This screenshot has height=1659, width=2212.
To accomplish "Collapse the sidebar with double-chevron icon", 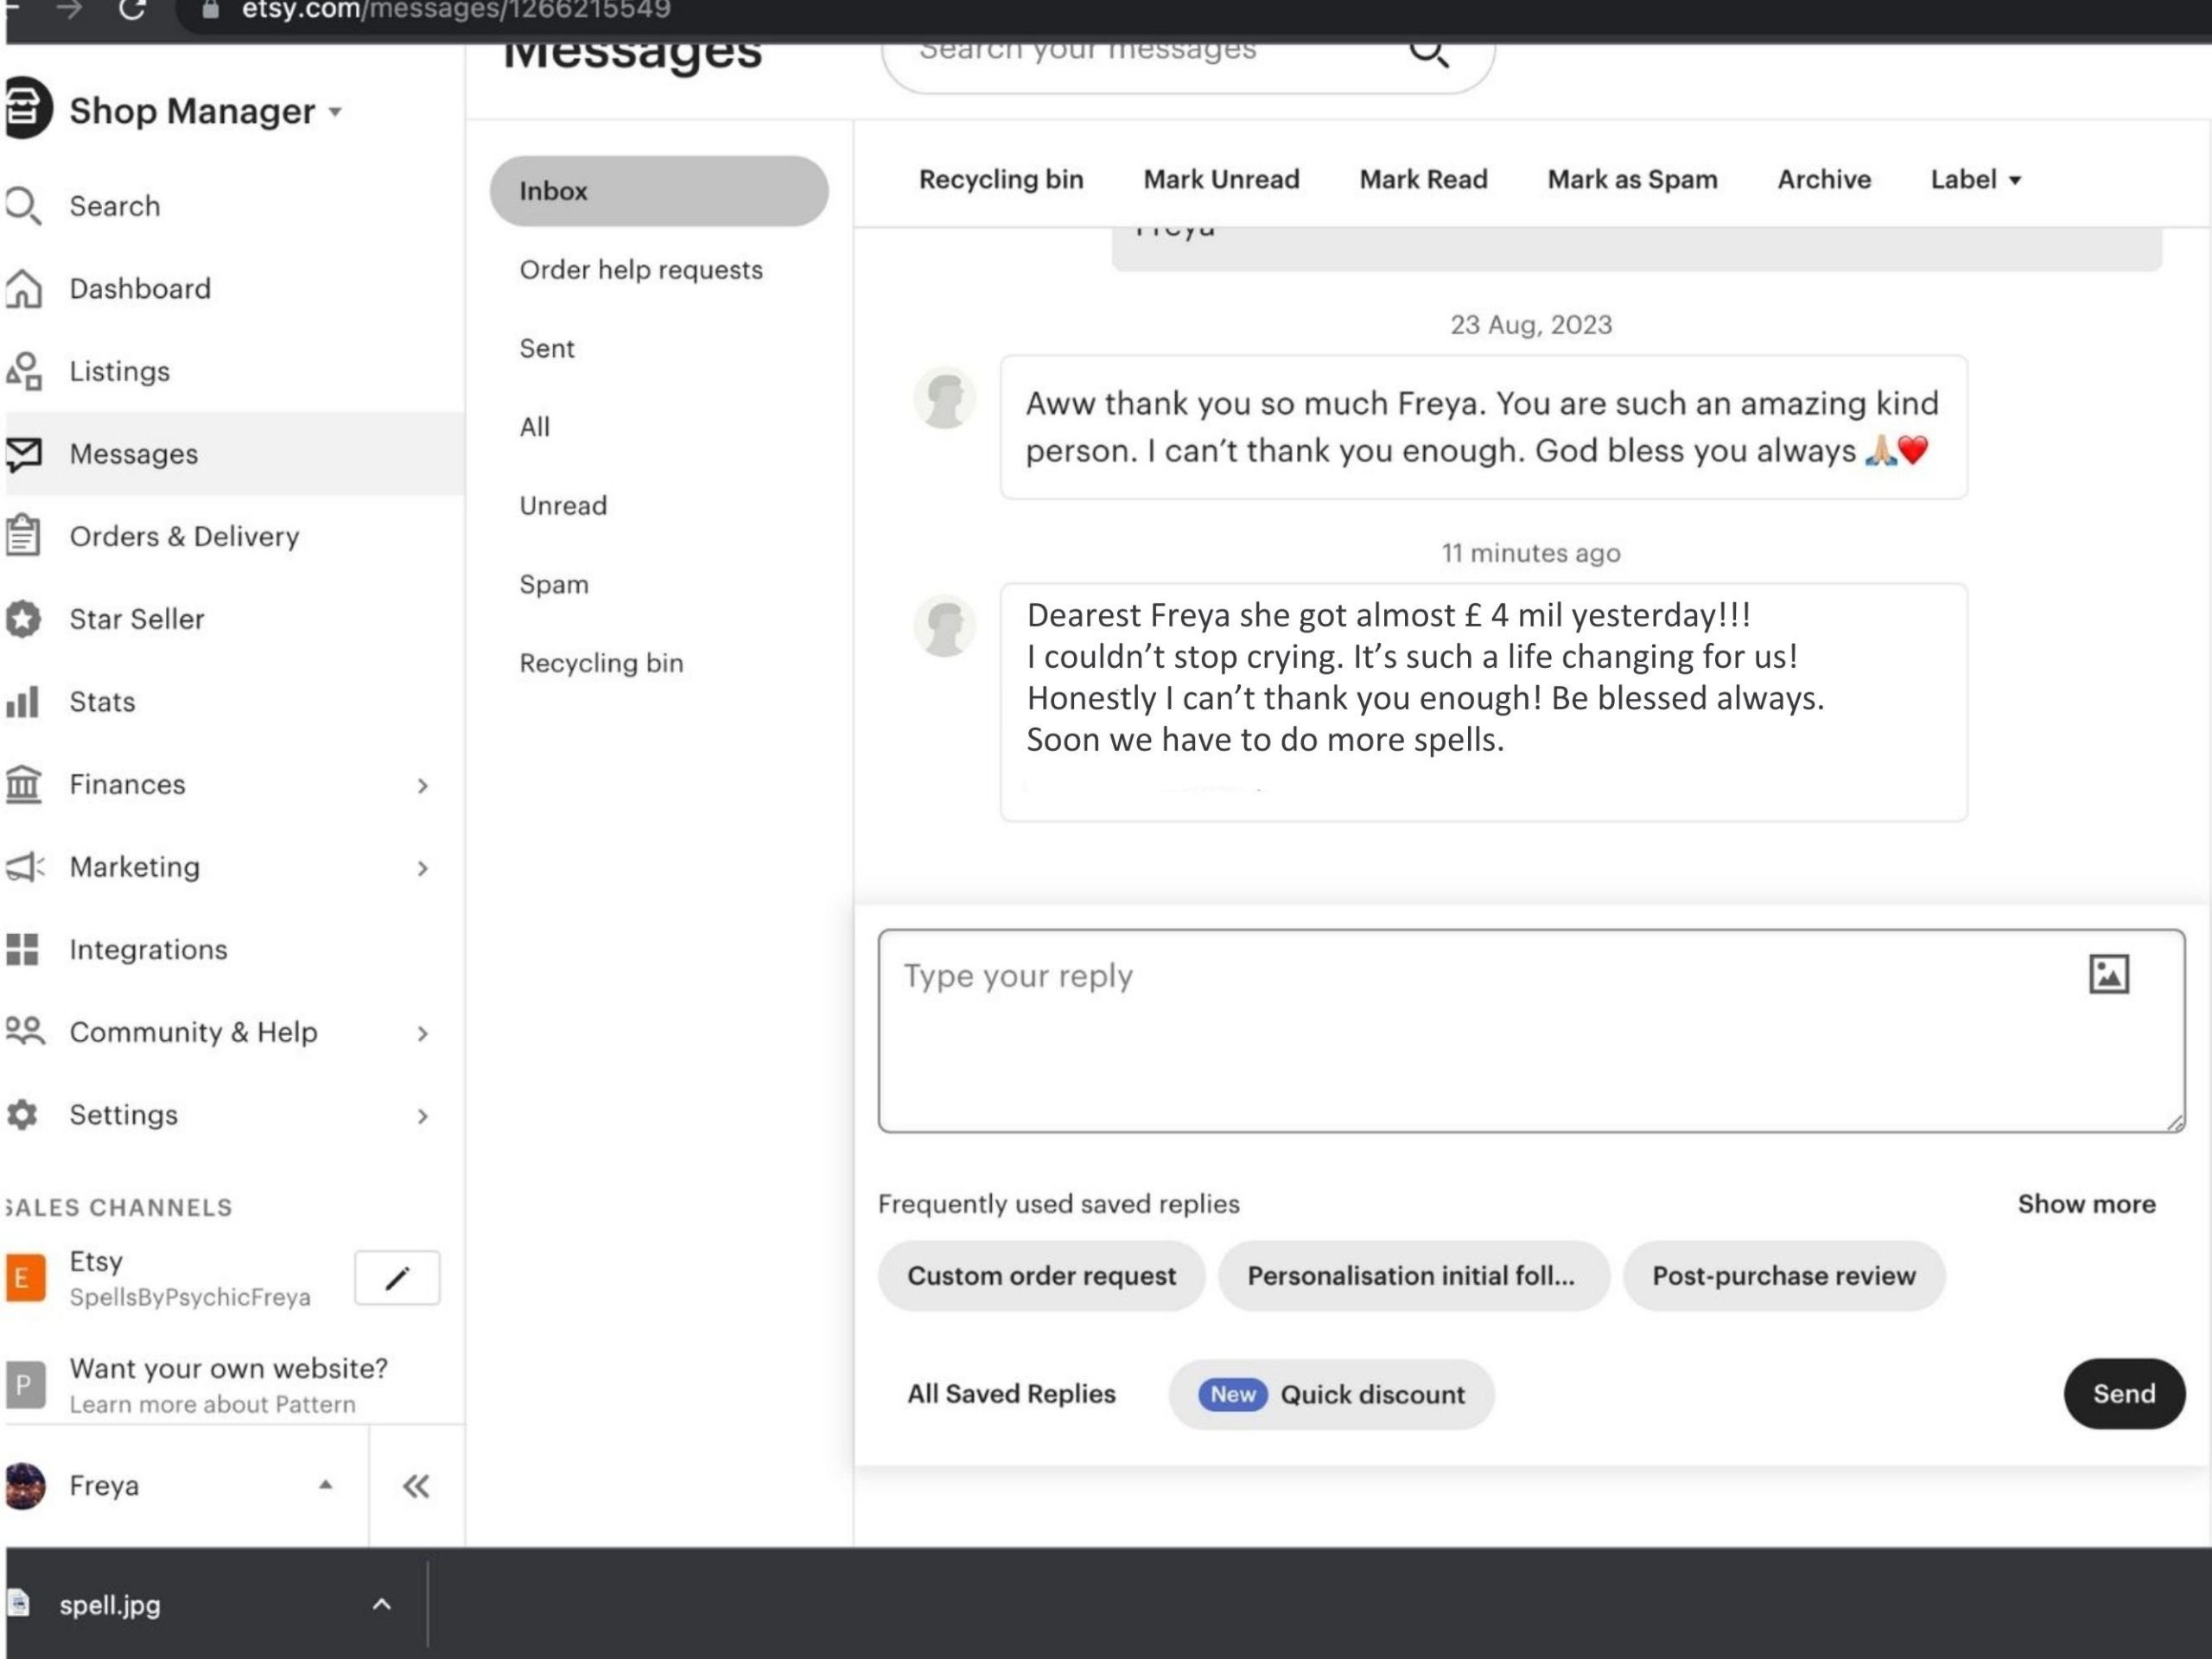I will coord(416,1486).
